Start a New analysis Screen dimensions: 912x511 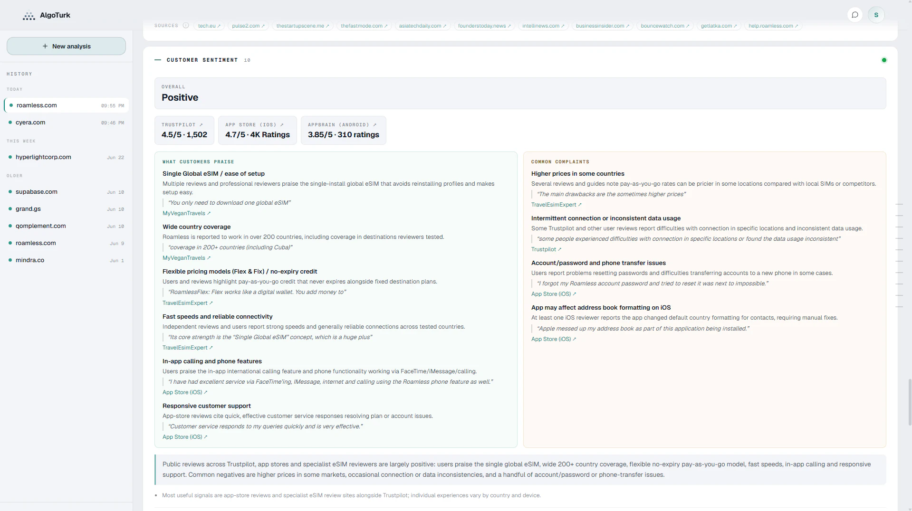click(66, 46)
